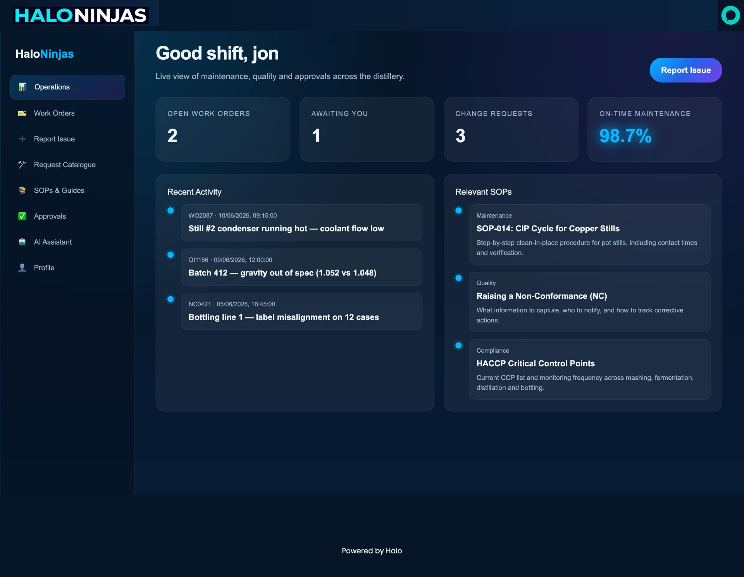Click the blue dot beside Non-Conformance SOP

point(458,278)
